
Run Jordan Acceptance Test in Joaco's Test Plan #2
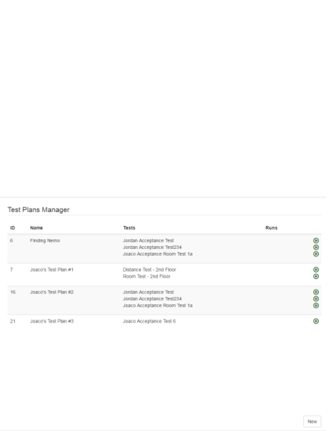tap(316, 292)
